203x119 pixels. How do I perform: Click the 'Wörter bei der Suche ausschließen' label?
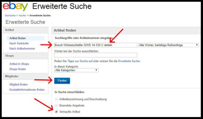pos(76,51)
